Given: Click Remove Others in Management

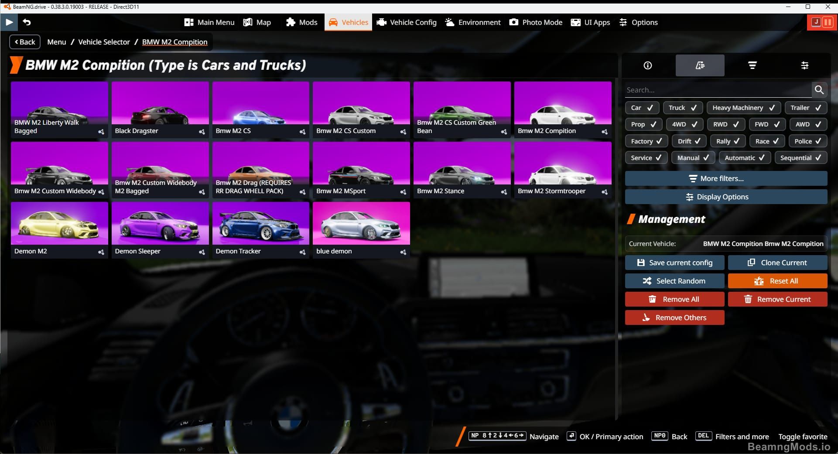Looking at the screenshot, I should click(674, 317).
